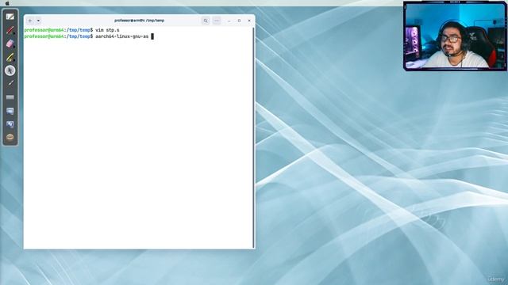The height and width of the screenshot is (285, 508).
Task: Open the on-screen keyboard tool
Action: pyautogui.click(x=10, y=97)
